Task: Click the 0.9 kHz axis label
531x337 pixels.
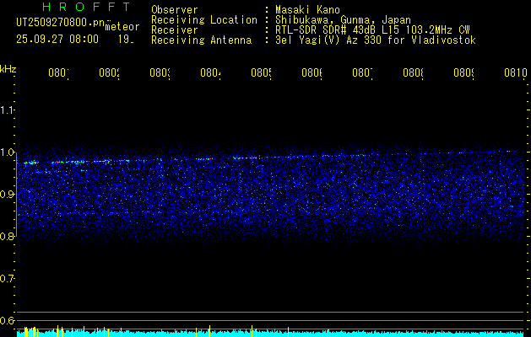Action: tap(8, 195)
